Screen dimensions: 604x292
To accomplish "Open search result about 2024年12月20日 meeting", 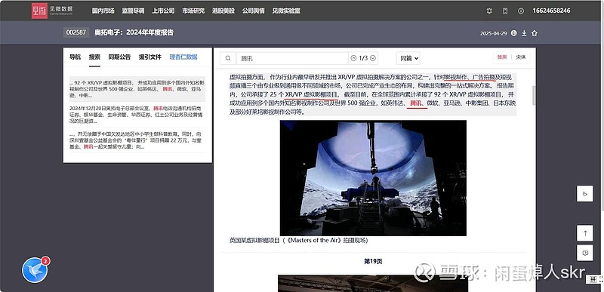I will (x=137, y=115).
